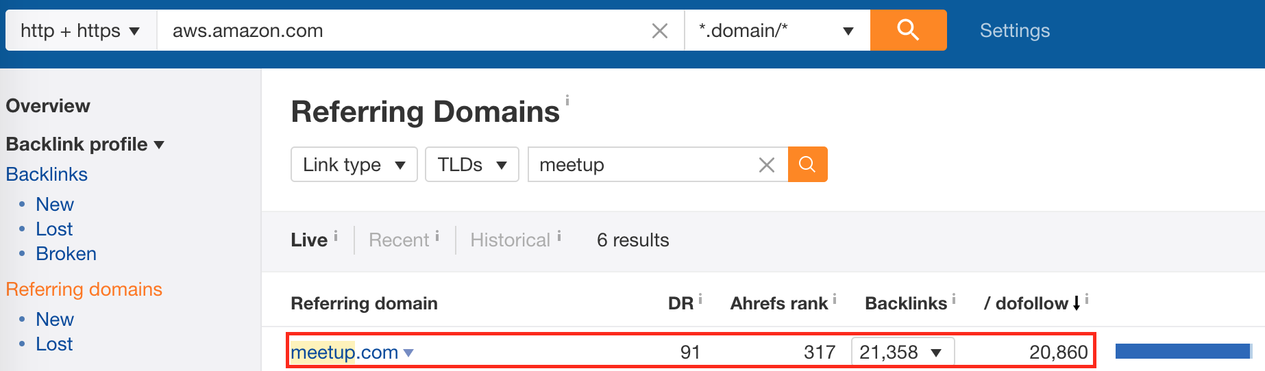Click the DR value 91
The height and width of the screenshot is (371, 1265).
pos(690,353)
